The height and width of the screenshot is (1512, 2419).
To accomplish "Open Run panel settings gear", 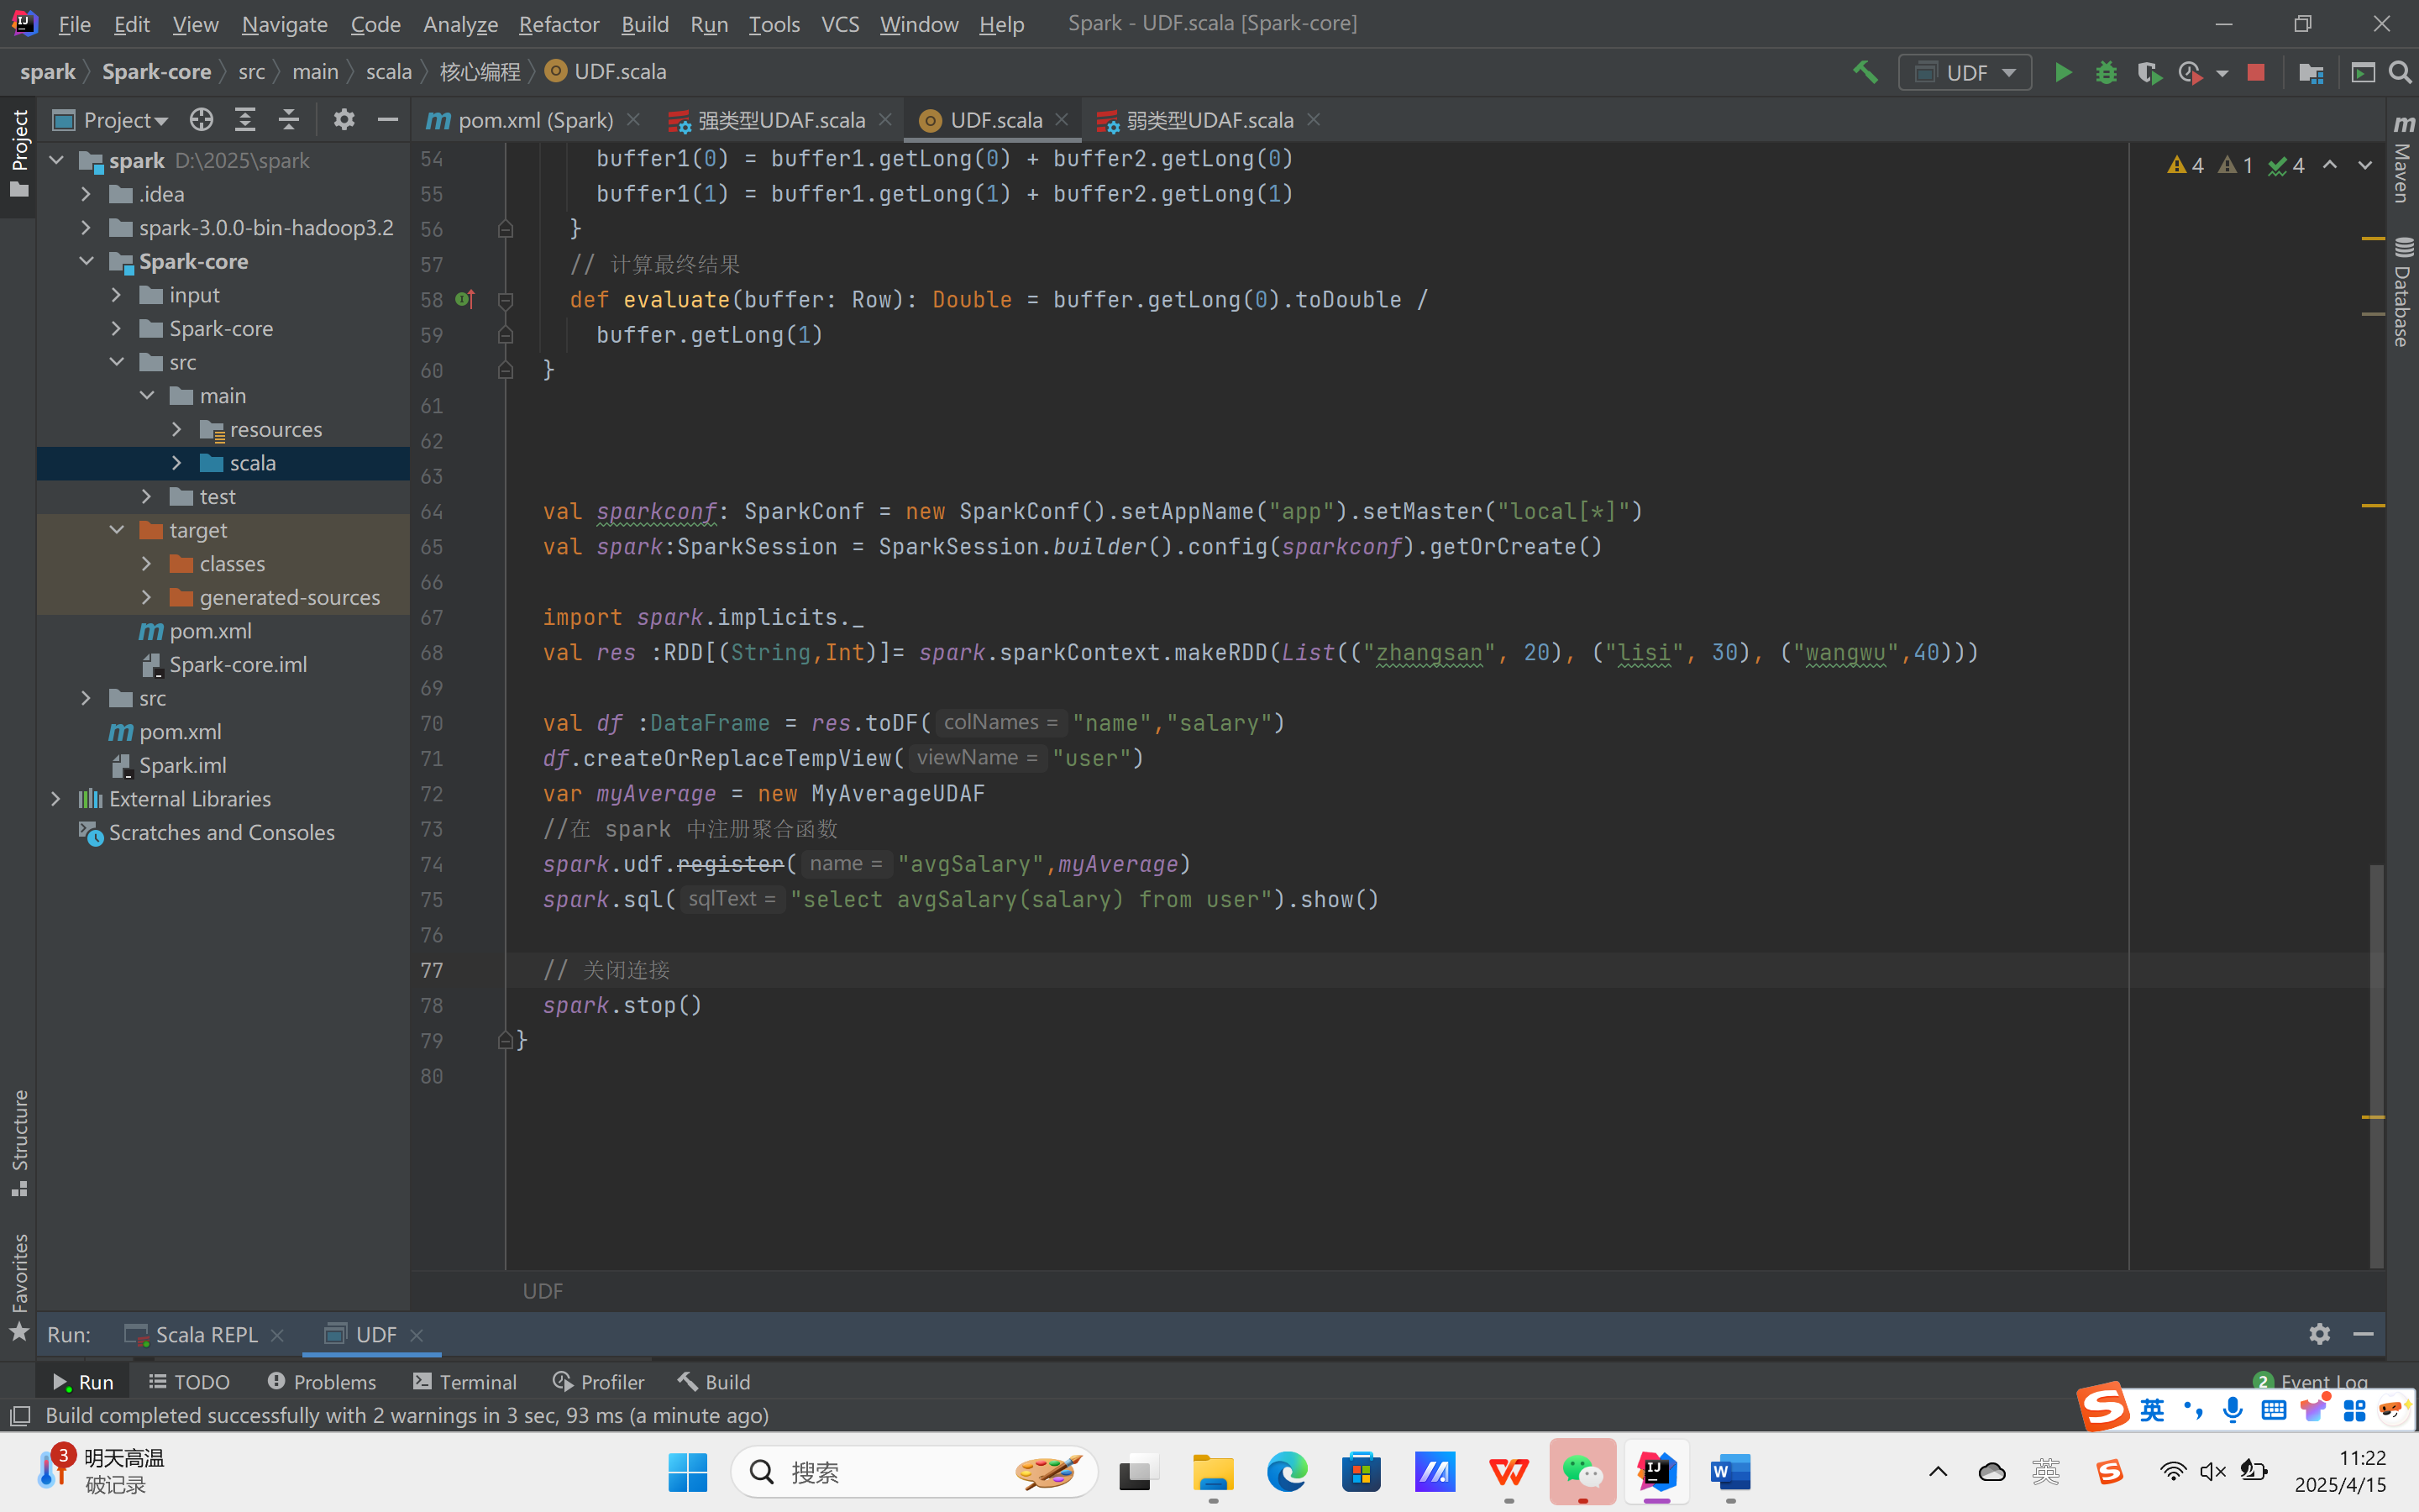I will pyautogui.click(x=2319, y=1334).
